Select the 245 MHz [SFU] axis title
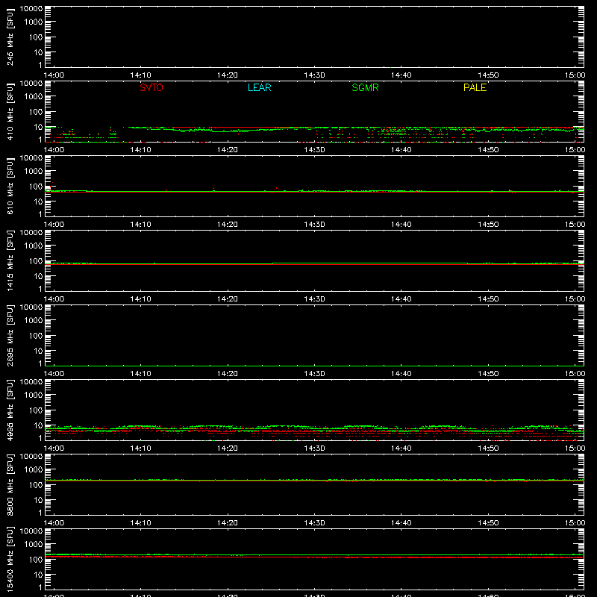 [10, 37]
